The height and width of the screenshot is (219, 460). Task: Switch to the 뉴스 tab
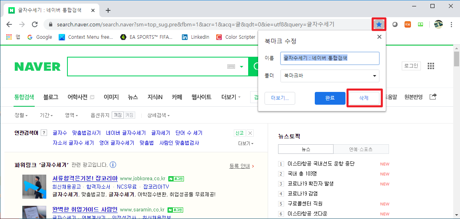(133, 97)
